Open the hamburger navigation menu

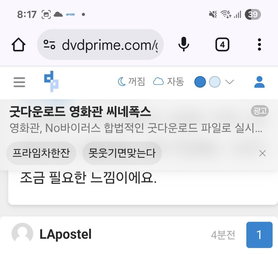[x=19, y=82]
